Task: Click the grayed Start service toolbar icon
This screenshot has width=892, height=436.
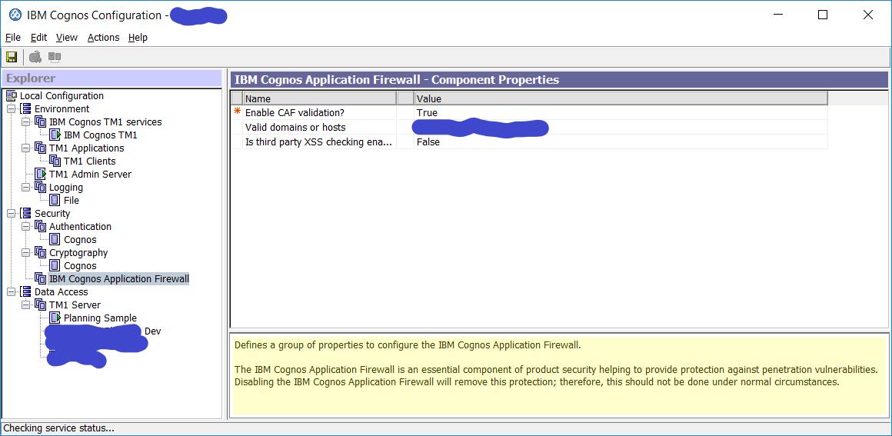Action: coord(35,57)
